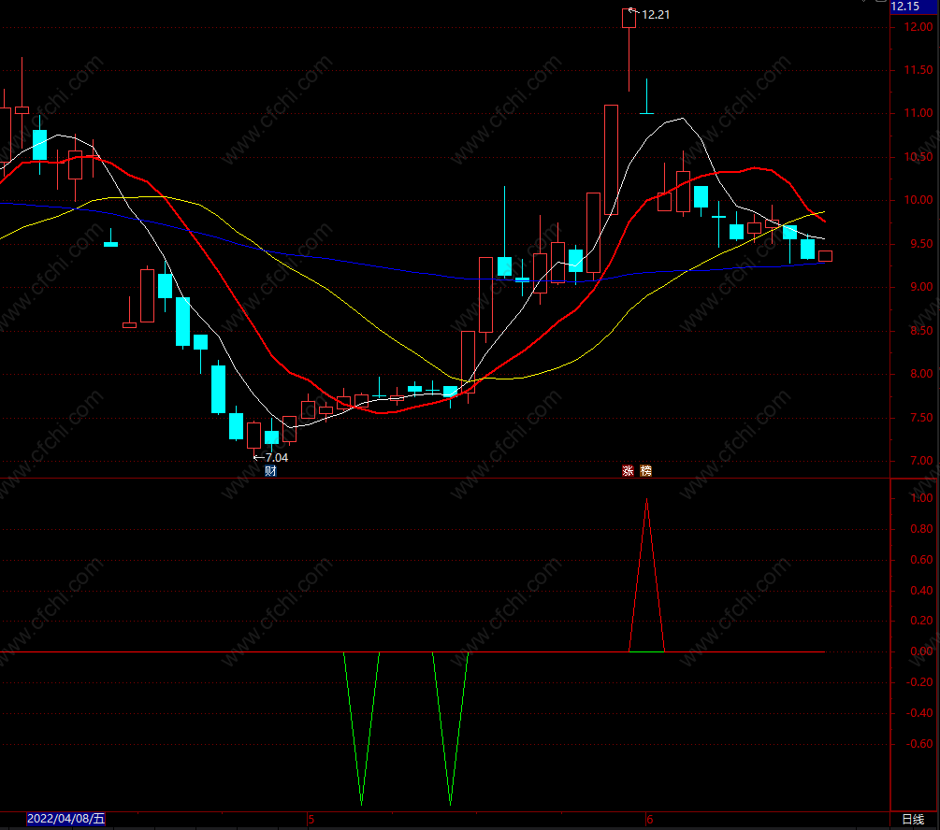Click the 1.00 indicator axis label
The width and height of the screenshot is (940, 830).
[921, 498]
